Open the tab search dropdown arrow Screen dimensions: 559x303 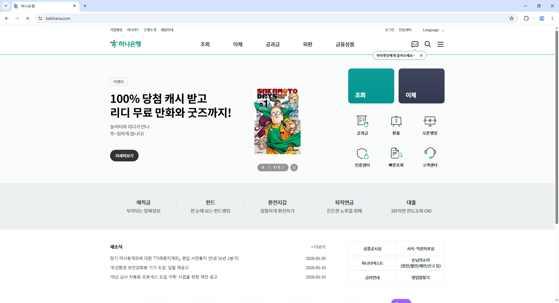point(6,6)
